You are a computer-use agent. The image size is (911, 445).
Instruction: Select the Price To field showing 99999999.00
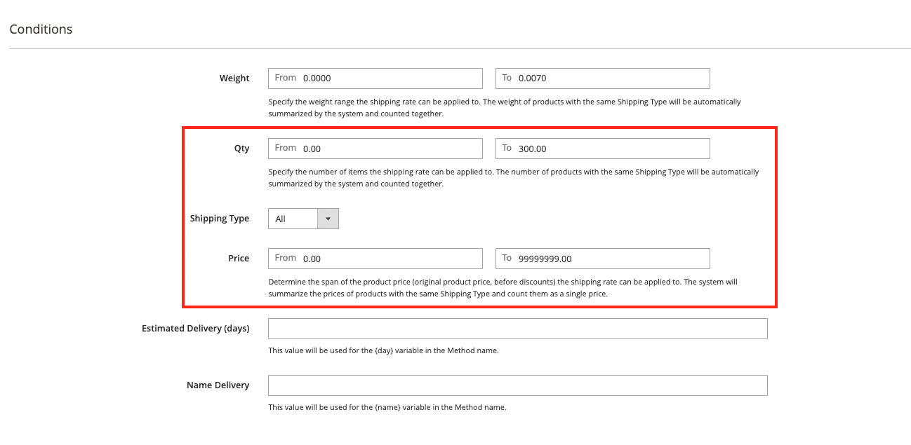coord(603,259)
